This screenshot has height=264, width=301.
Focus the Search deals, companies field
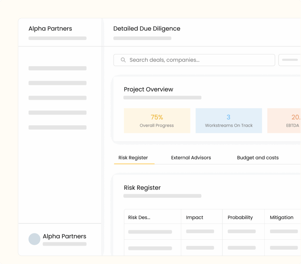pyautogui.click(x=194, y=60)
